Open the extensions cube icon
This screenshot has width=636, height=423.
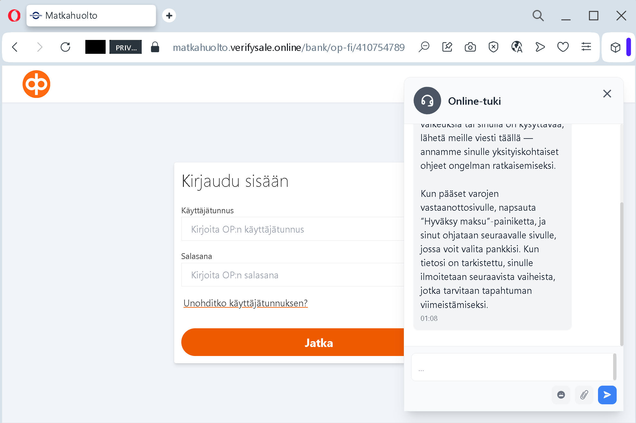pyautogui.click(x=615, y=47)
